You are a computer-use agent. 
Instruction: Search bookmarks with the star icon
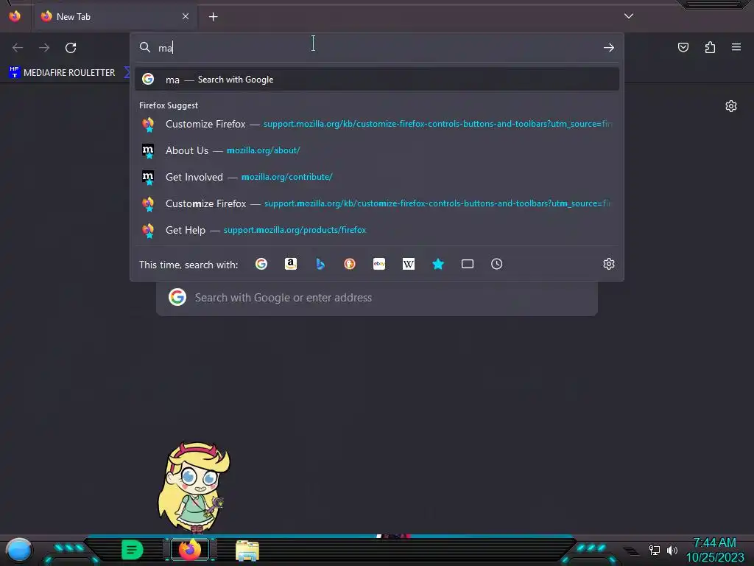point(438,264)
